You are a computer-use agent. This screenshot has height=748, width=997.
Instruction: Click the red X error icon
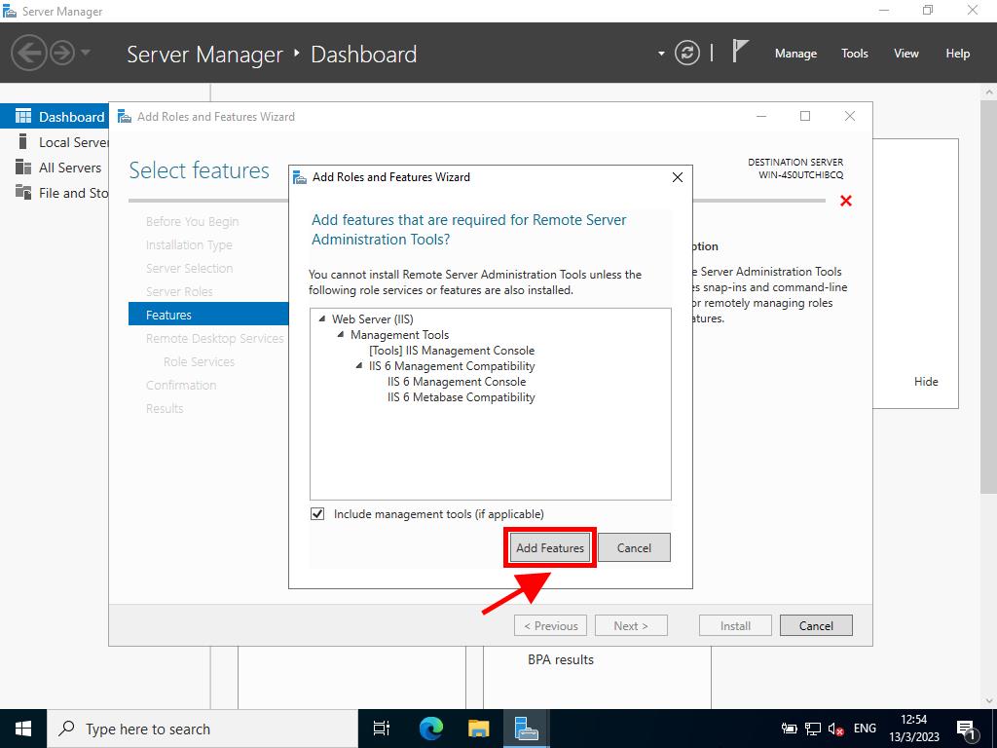[x=846, y=201]
